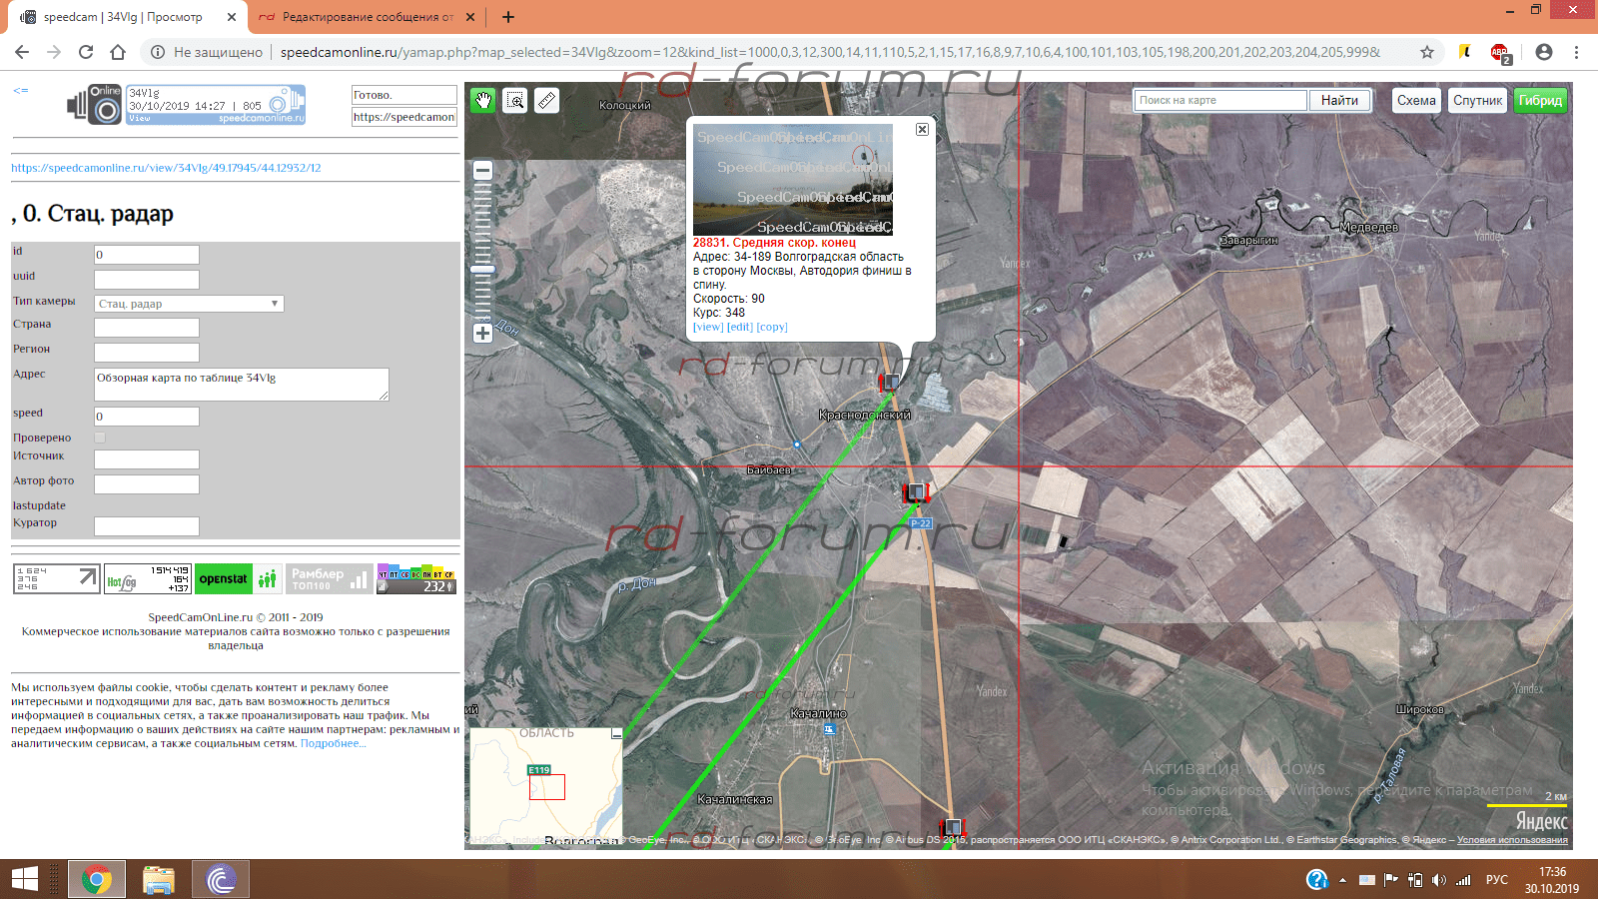The height and width of the screenshot is (899, 1598).
Task: Open the Подробнее cookie details link
Action: [x=334, y=743]
